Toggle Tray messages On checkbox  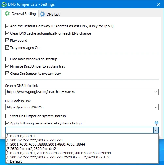click(x=7, y=48)
